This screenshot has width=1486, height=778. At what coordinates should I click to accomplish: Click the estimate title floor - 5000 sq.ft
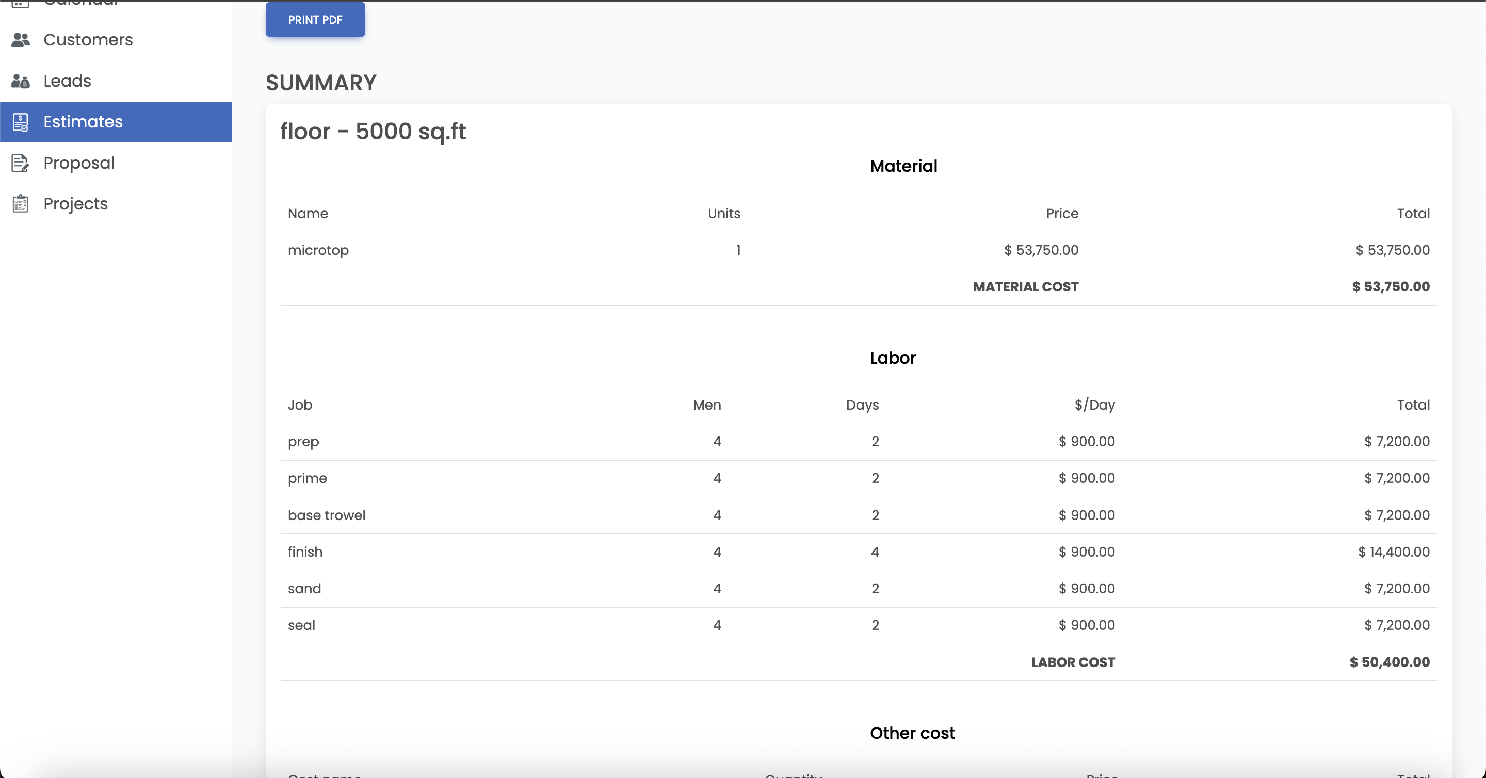click(373, 132)
